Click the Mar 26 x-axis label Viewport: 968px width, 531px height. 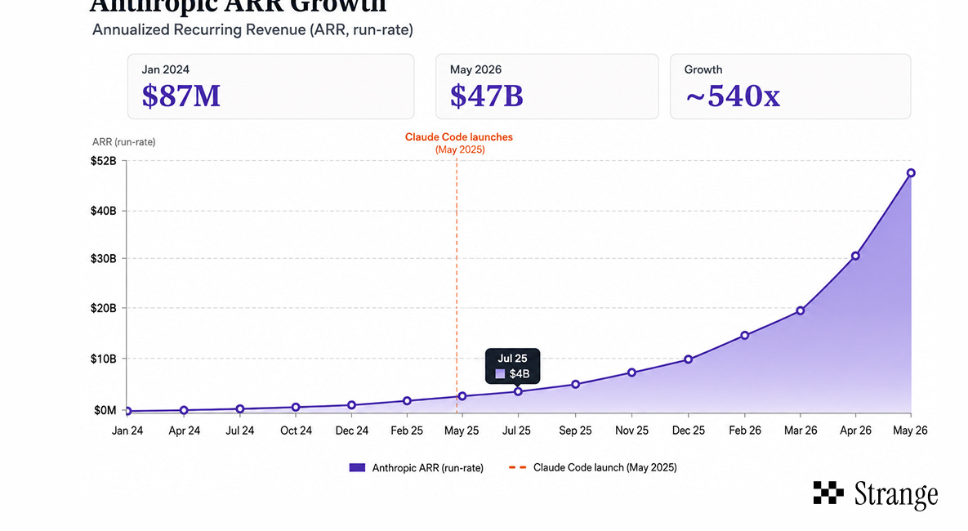(x=801, y=431)
